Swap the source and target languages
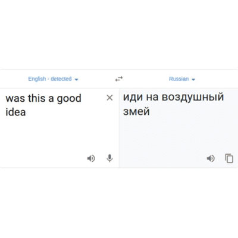 119,79
